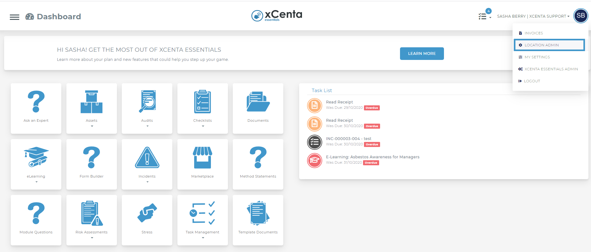Click the notification count badge showing 4
The width and height of the screenshot is (591, 252).
[489, 11]
